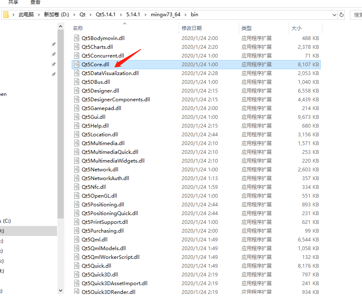Image resolution: width=362 pixels, height=296 pixels.
Task: Click the bin breadcrumb segment
Action: pyautogui.click(x=194, y=14)
